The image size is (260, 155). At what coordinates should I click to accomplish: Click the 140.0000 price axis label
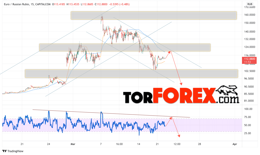tap(249, 31)
